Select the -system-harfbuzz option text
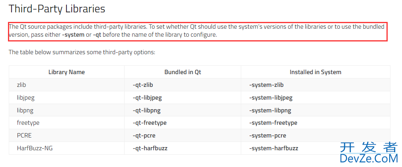This screenshot has height=167, width=402. point(273,148)
